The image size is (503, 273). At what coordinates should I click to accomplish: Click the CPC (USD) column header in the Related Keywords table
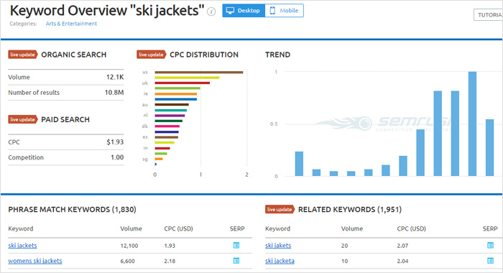tap(412, 228)
